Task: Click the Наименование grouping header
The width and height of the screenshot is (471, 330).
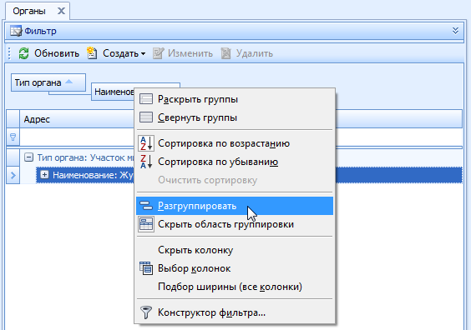Action: [113, 92]
